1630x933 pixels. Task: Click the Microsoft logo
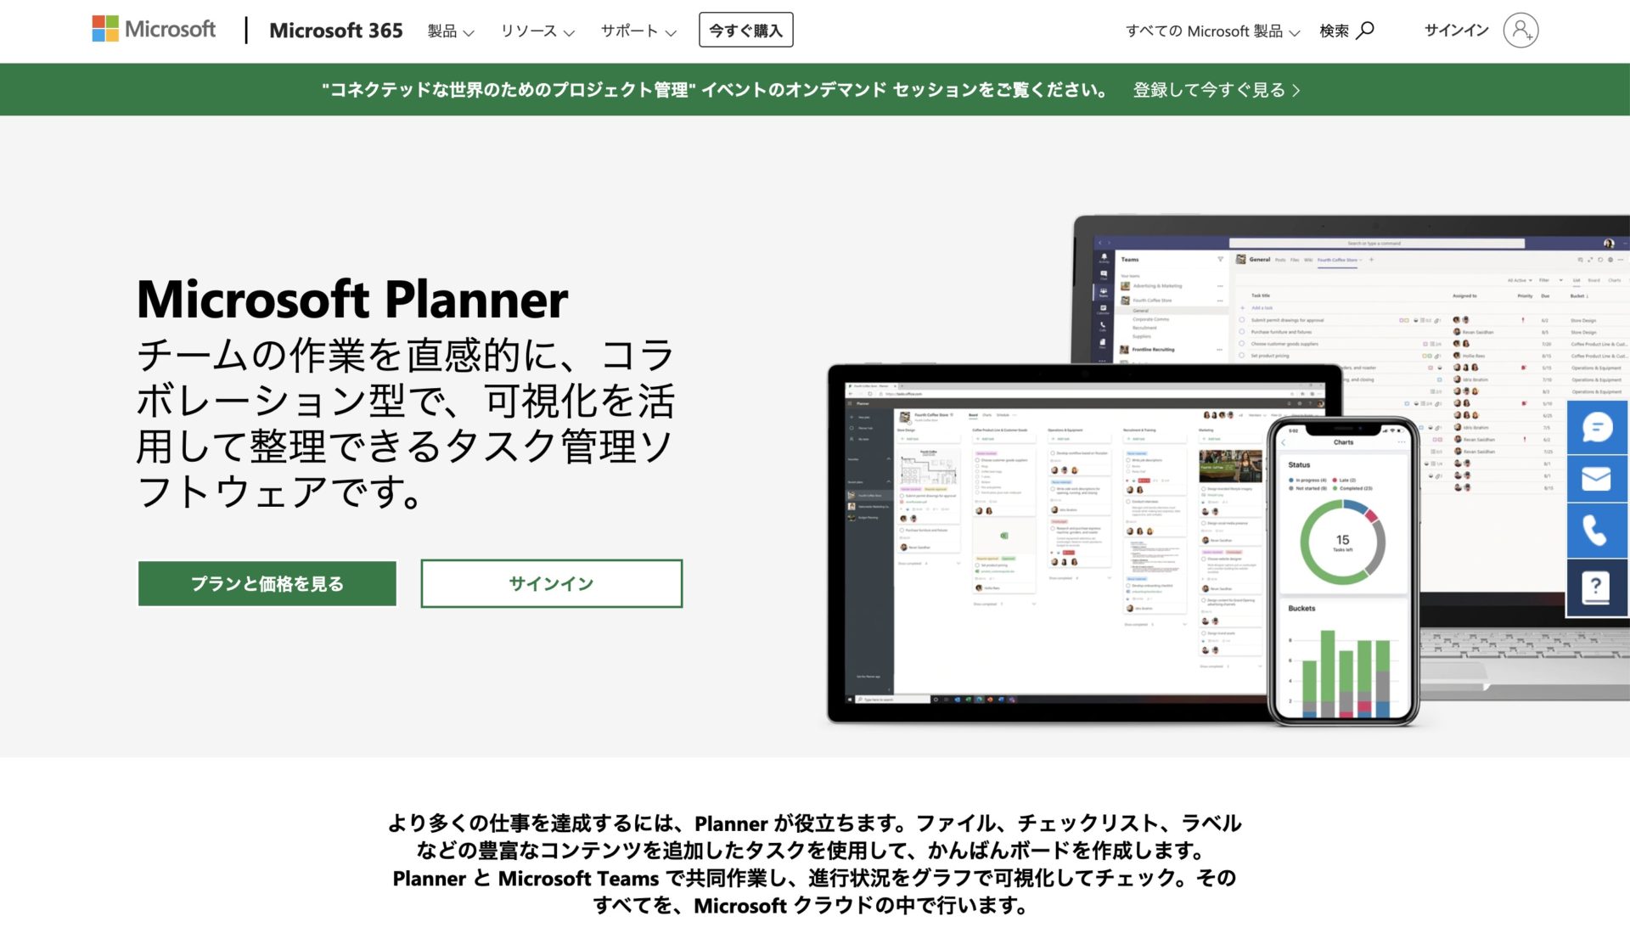pyautogui.click(x=154, y=28)
